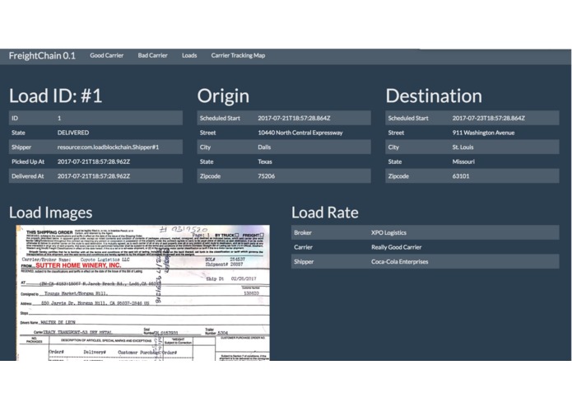Select the 911 Washington Avenue street
The height and width of the screenshot is (407, 572).
[x=483, y=133]
